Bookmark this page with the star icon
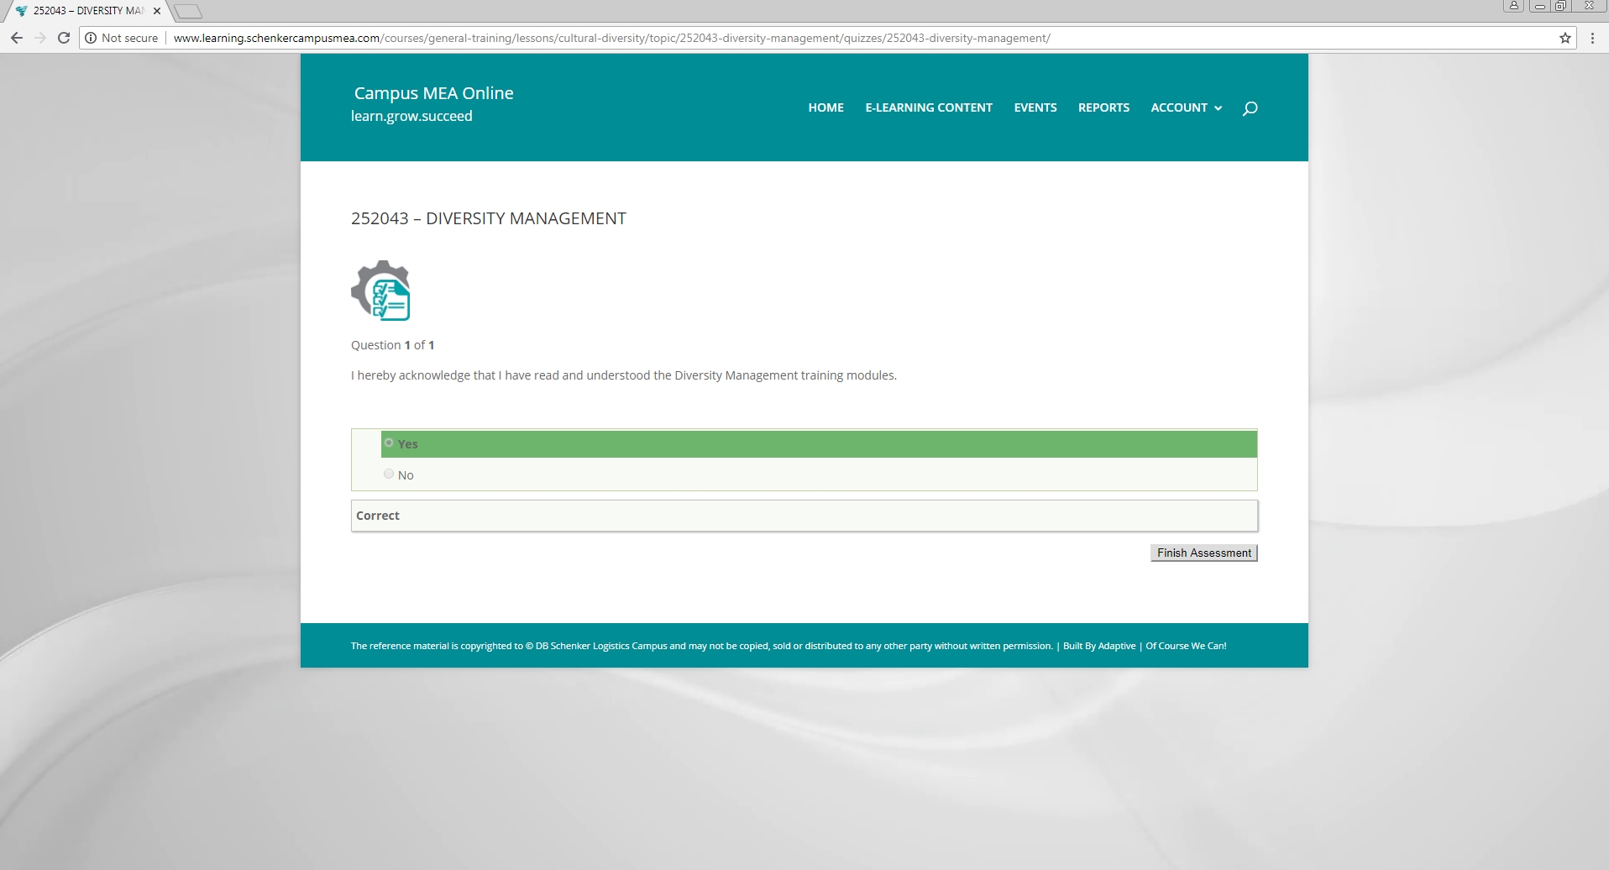The width and height of the screenshot is (1609, 870). [x=1565, y=38]
